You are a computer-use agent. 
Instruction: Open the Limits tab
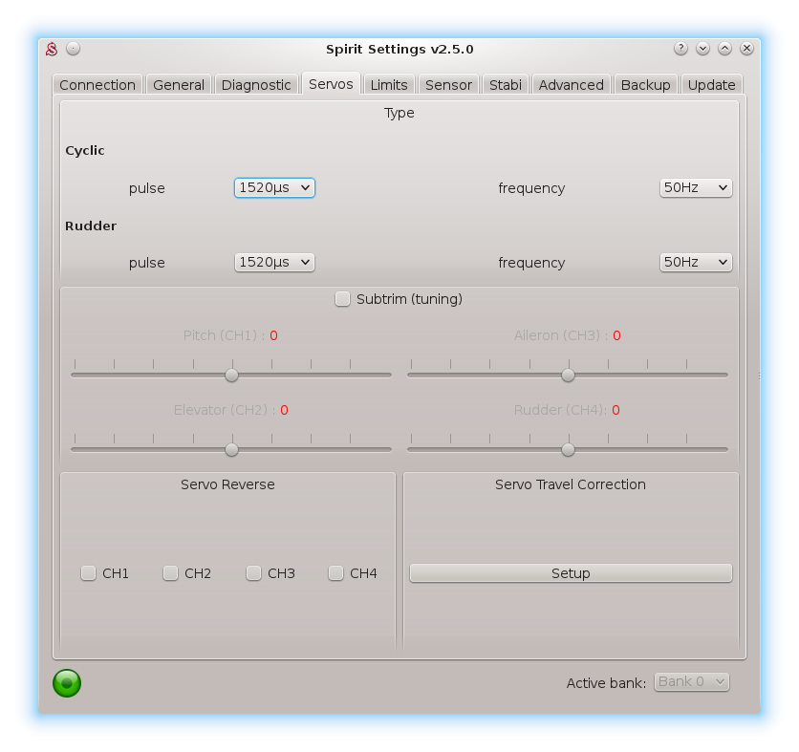pyautogui.click(x=389, y=85)
